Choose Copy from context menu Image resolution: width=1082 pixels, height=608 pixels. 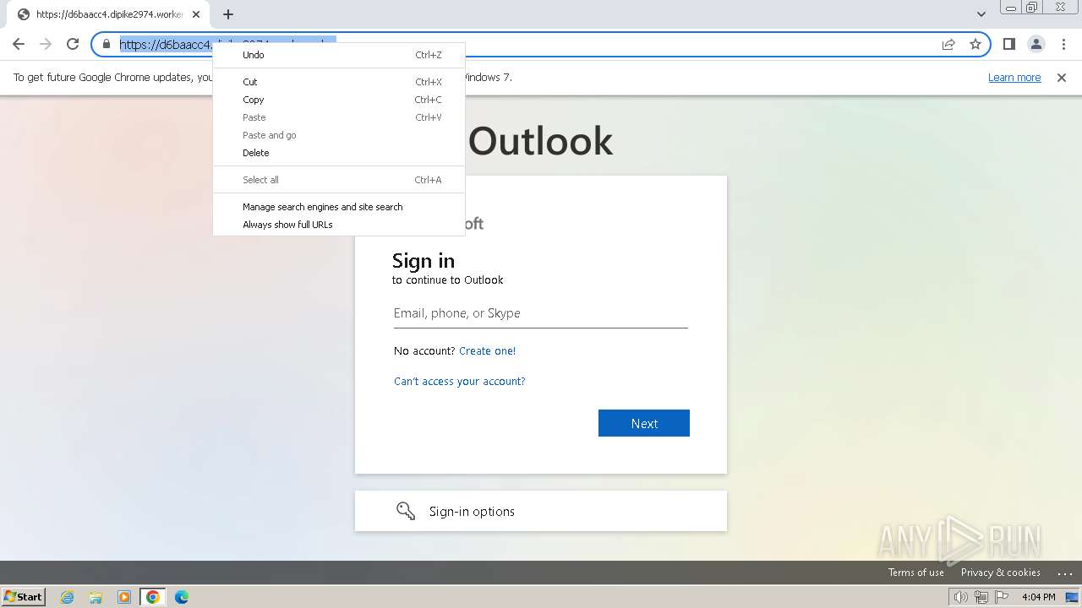[339, 100]
